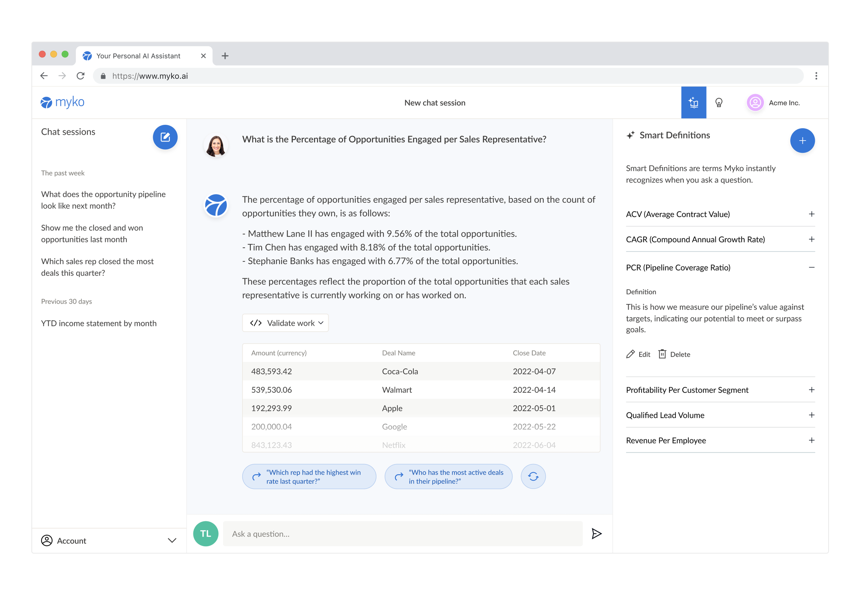Viewport: 861px width, 595px height.
Task: Send the question with arrow icon
Action: tap(597, 534)
